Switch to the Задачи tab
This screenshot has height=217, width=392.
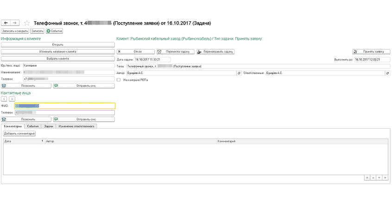point(49,126)
